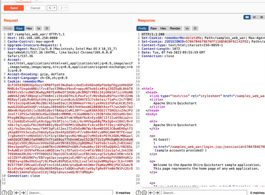The width and height of the screenshot is (265, 195).
Task: Click the login.jsp href line in Response
Action: (209, 147)
